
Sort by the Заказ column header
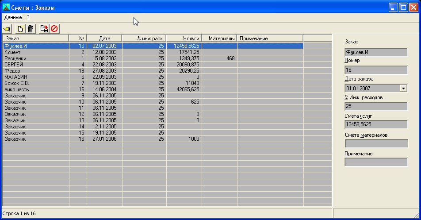[35, 39]
